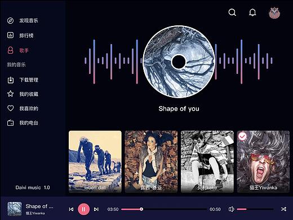Open notifications bell icon
Screen dimensions: 293x220
(x=252, y=12)
